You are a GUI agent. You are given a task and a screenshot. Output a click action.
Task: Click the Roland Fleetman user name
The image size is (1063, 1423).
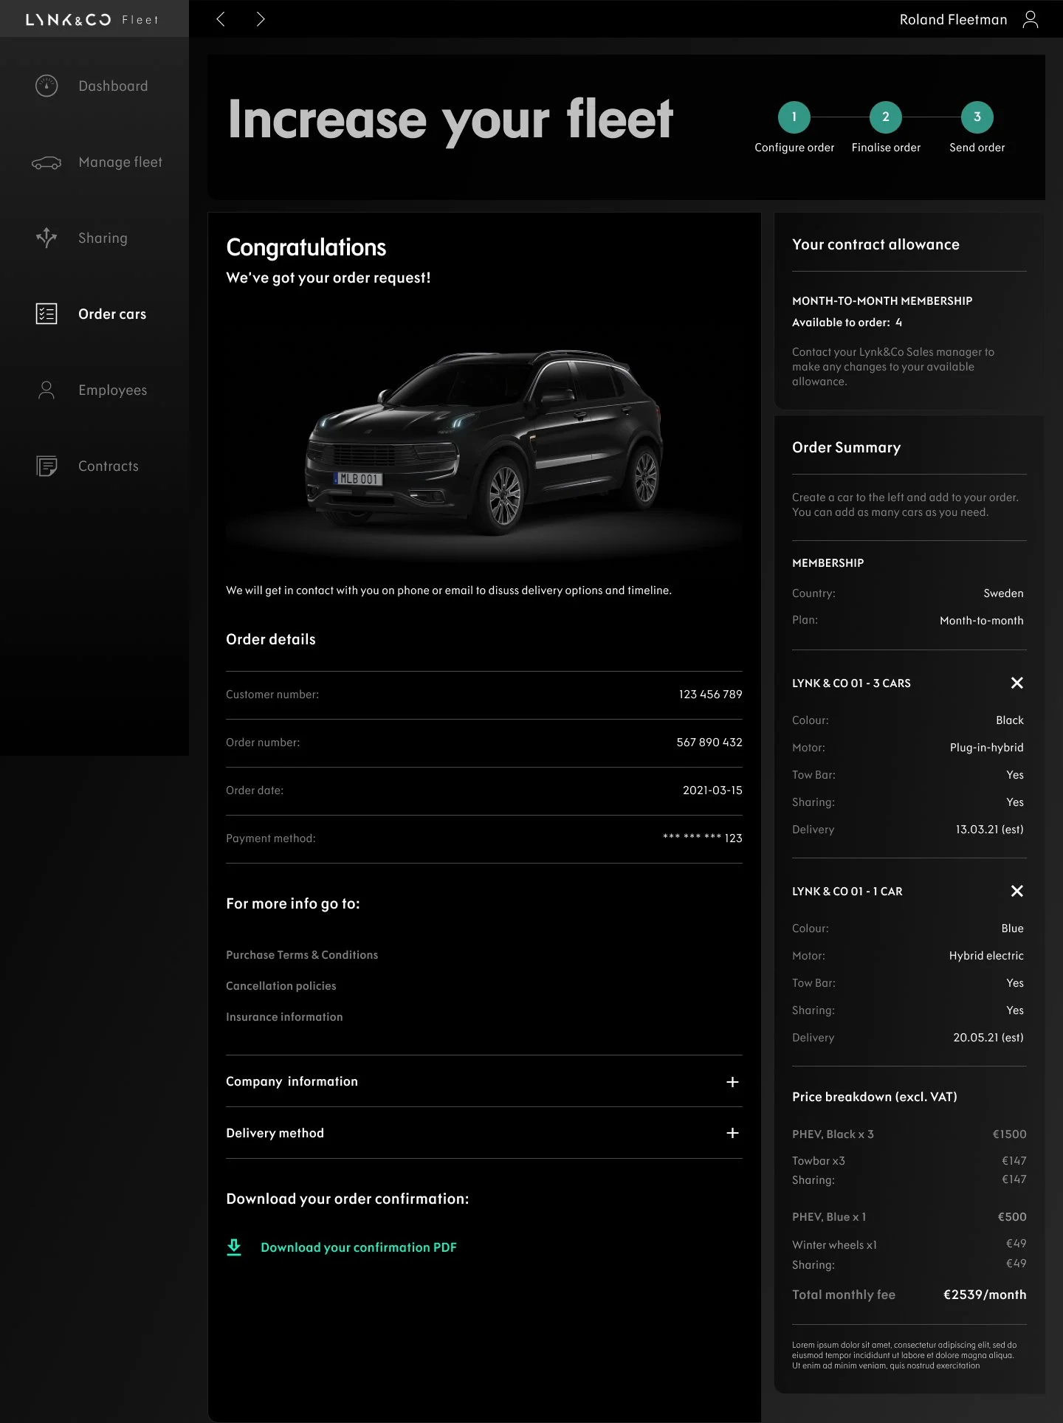pos(953,20)
